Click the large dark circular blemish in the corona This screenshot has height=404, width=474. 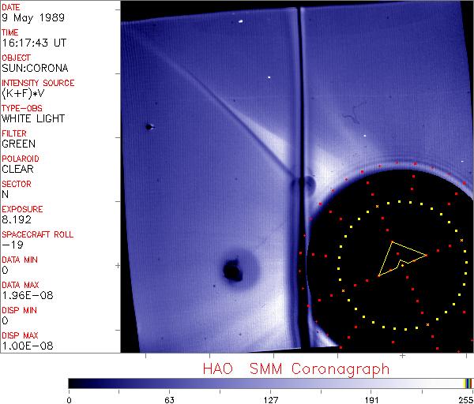point(234,271)
